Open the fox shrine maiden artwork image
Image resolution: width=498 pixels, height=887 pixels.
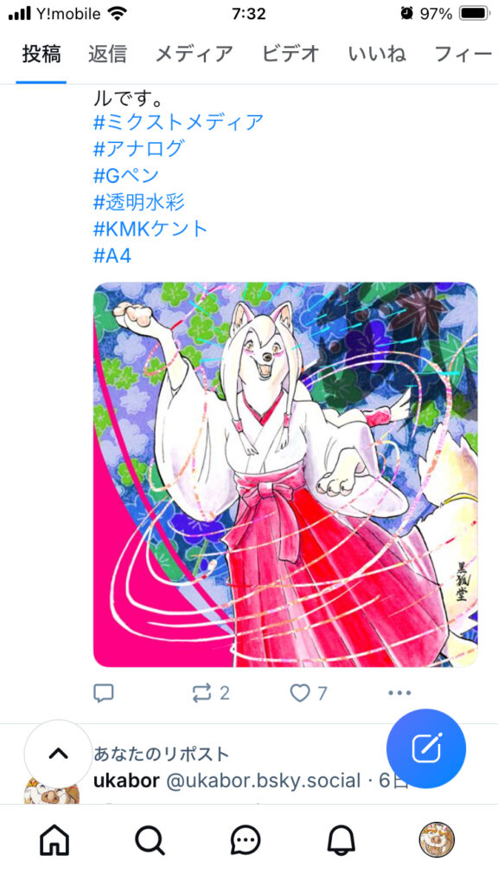285,475
